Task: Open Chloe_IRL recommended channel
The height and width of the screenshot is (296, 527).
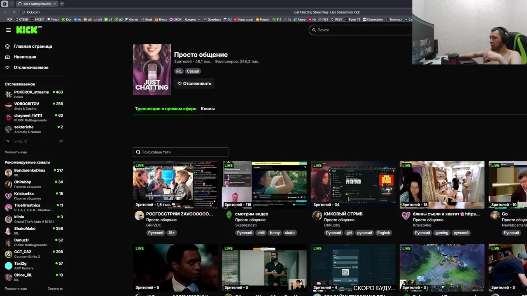Action: click(x=34, y=277)
